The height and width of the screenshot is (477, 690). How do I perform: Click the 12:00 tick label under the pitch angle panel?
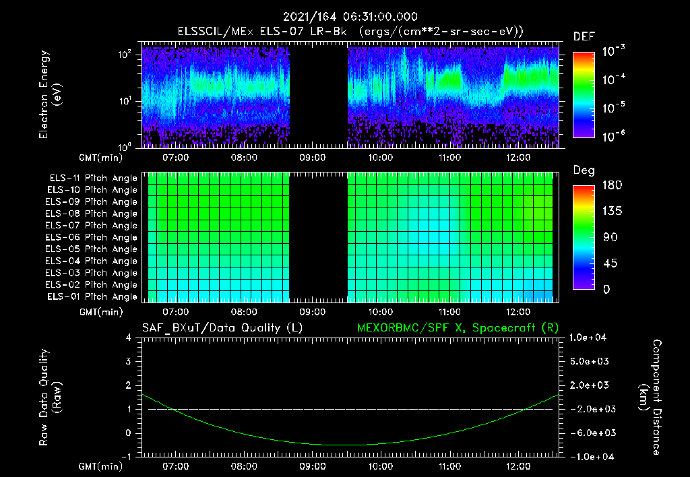(518, 312)
